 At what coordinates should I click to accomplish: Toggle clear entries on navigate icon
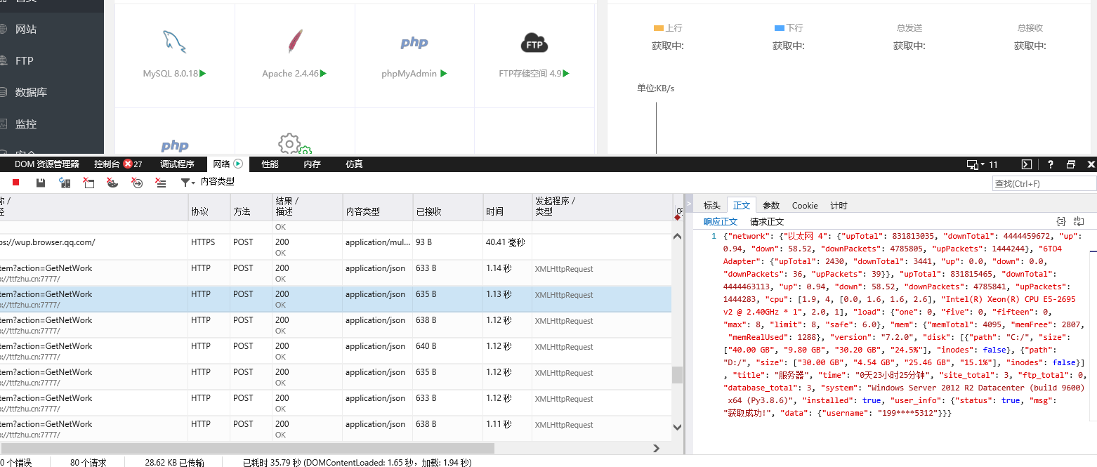137,183
